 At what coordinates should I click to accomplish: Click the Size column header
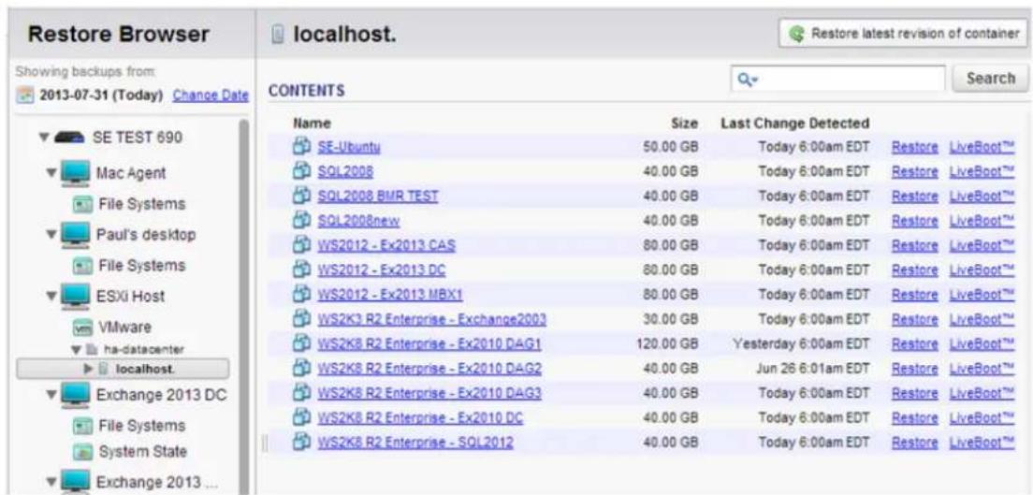[x=685, y=124]
